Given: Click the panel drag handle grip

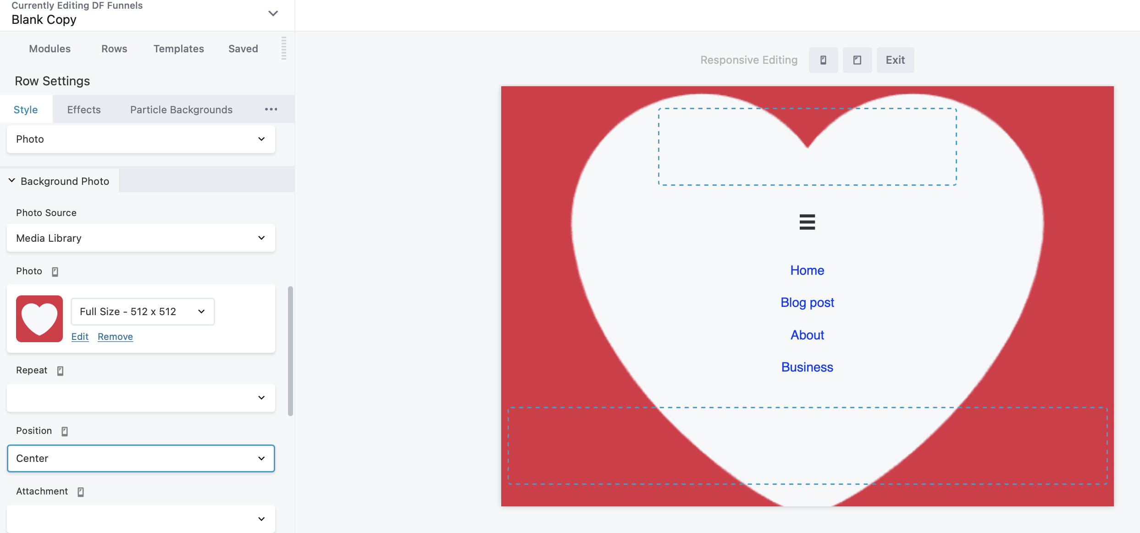Looking at the screenshot, I should click(x=284, y=48).
